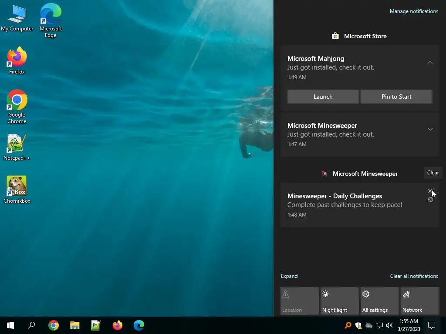The width and height of the screenshot is (446, 334).
Task: Click the orange magnifier tray icon
Action: pos(348,325)
